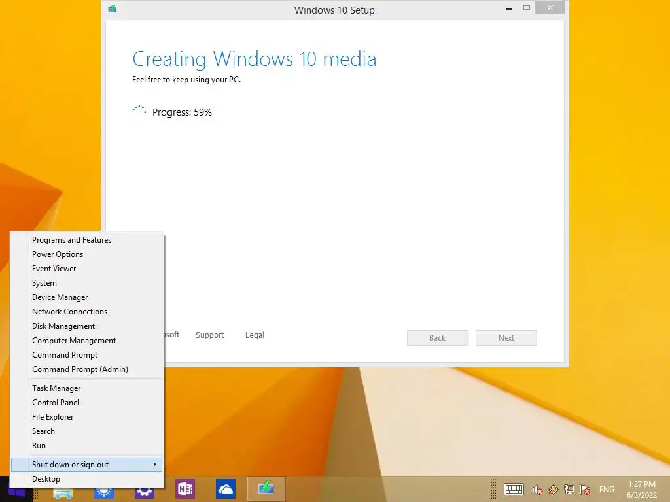This screenshot has height=502, width=670.
Task: Close the Windows 10 Setup window
Action: point(550,8)
